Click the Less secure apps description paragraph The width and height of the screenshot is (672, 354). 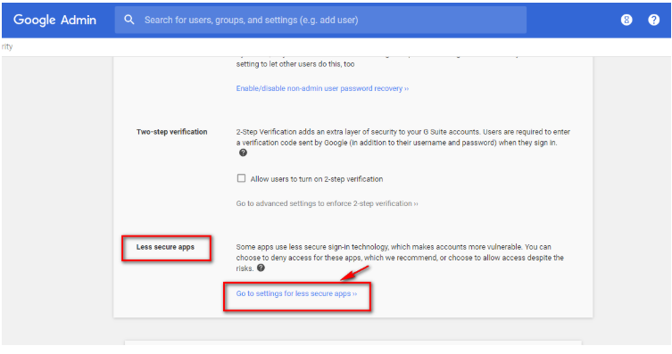(x=400, y=258)
